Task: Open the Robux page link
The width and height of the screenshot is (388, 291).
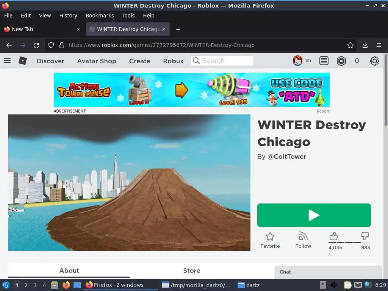Action: click(x=173, y=61)
